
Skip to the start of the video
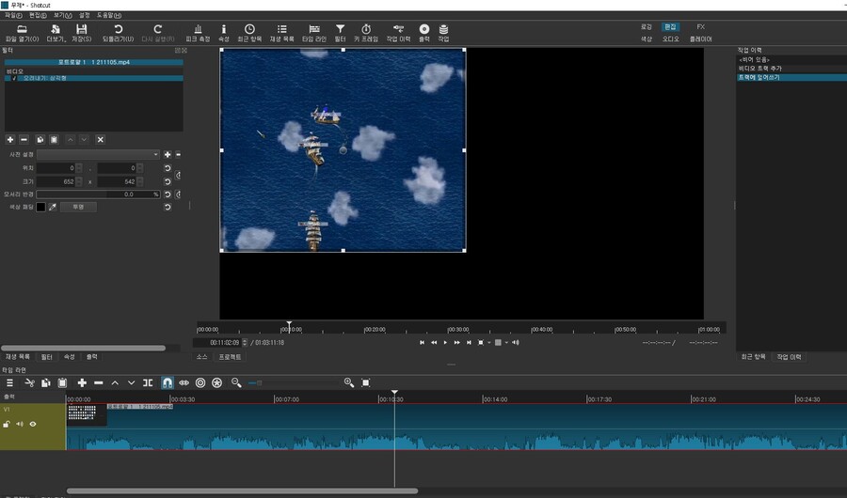pos(422,343)
